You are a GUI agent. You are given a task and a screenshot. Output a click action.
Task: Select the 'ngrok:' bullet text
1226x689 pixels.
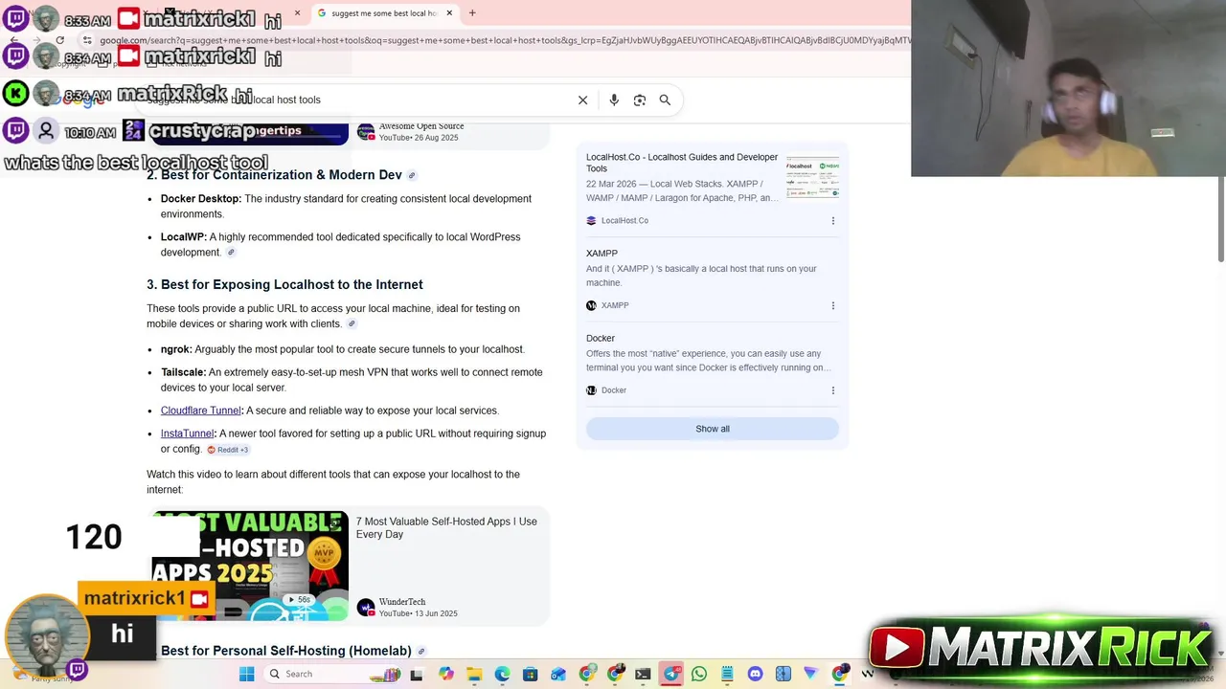(176, 349)
